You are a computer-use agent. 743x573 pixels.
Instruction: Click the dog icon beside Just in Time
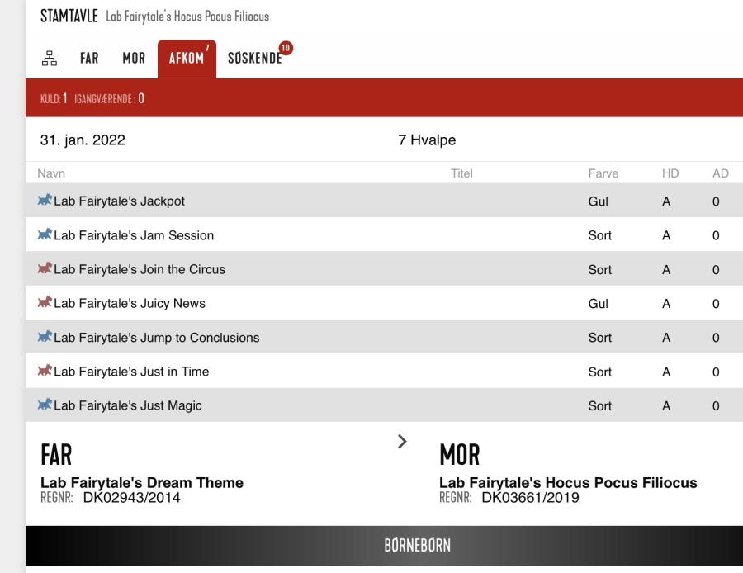pos(45,371)
